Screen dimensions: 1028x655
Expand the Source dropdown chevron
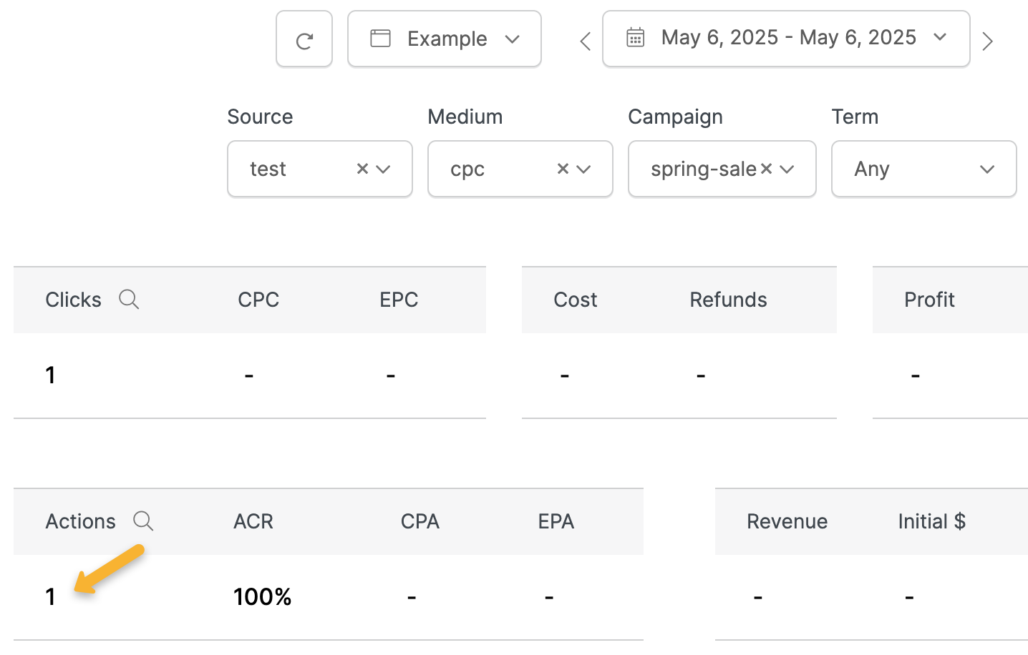384,169
